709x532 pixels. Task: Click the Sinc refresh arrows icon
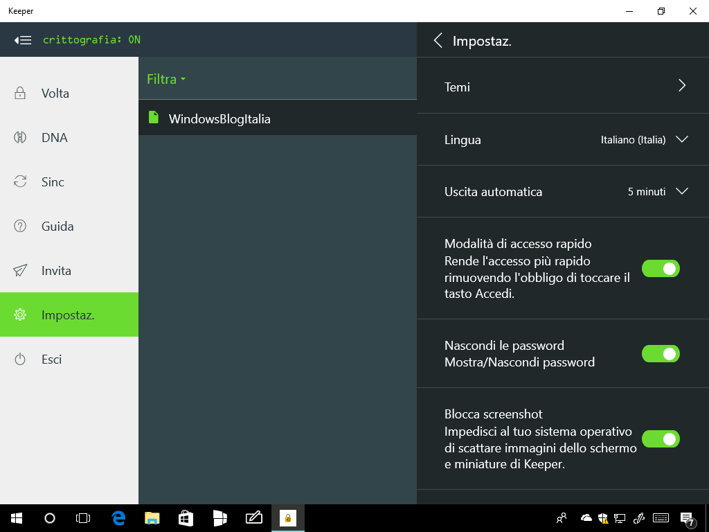[20, 182]
